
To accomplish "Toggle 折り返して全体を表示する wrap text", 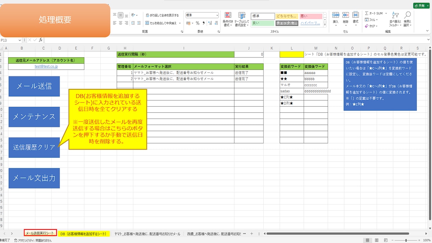I will (162, 15).
